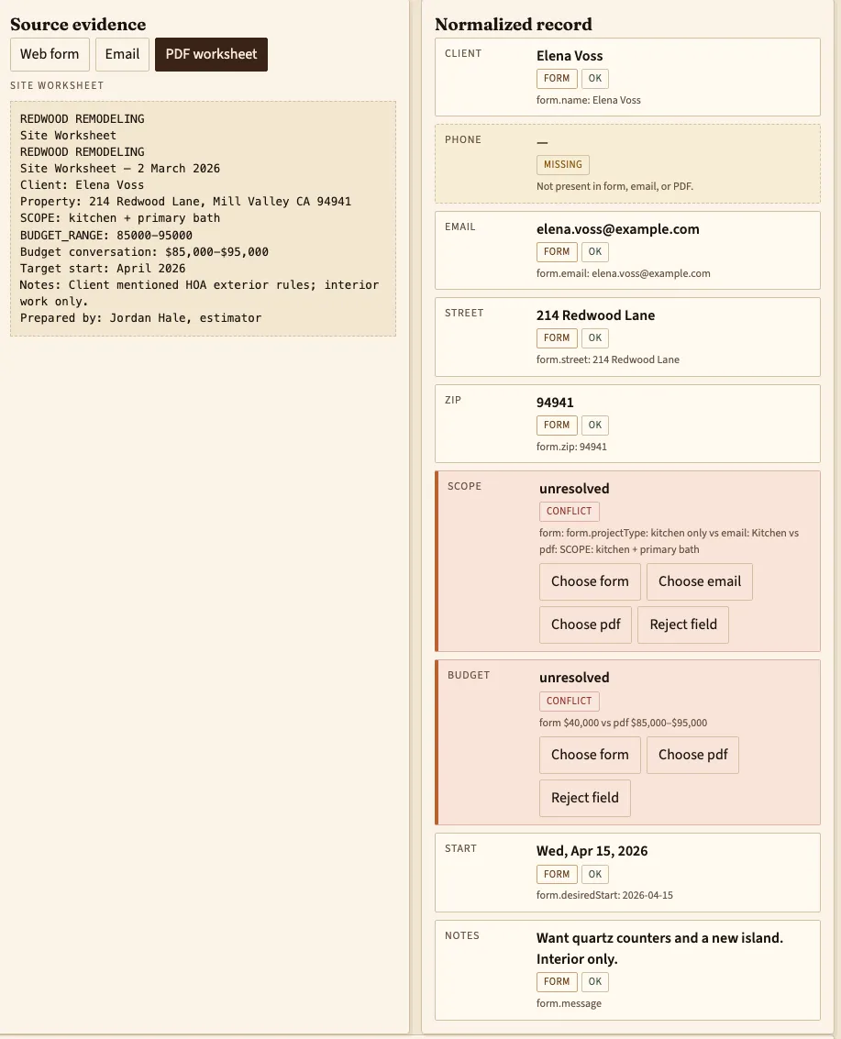
Task: Open the Email source tab
Action: coord(122,54)
